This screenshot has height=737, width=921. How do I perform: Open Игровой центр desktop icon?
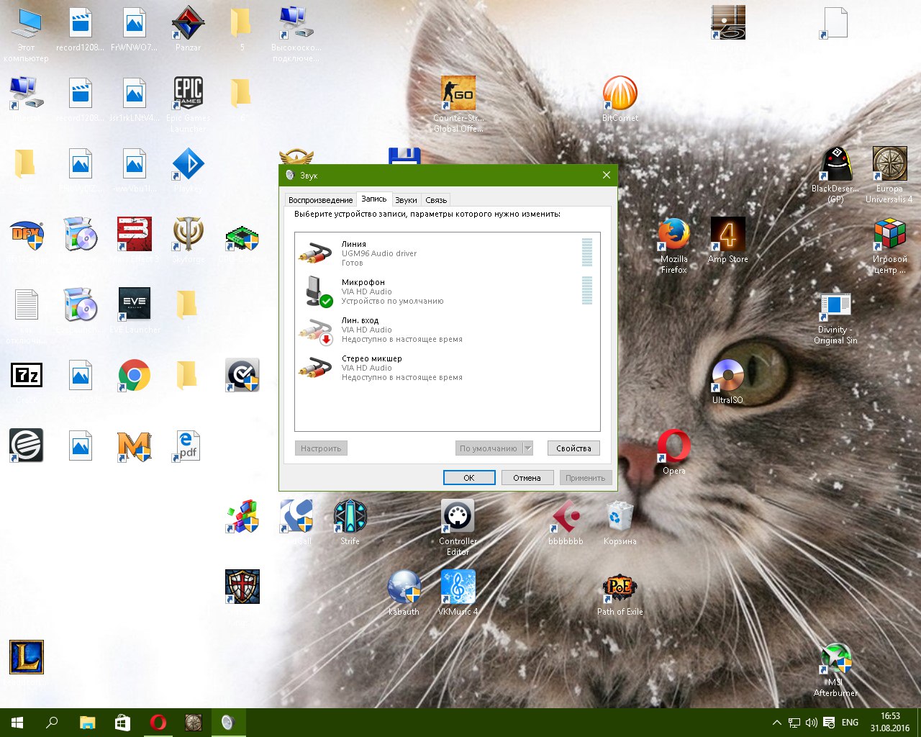point(889,245)
